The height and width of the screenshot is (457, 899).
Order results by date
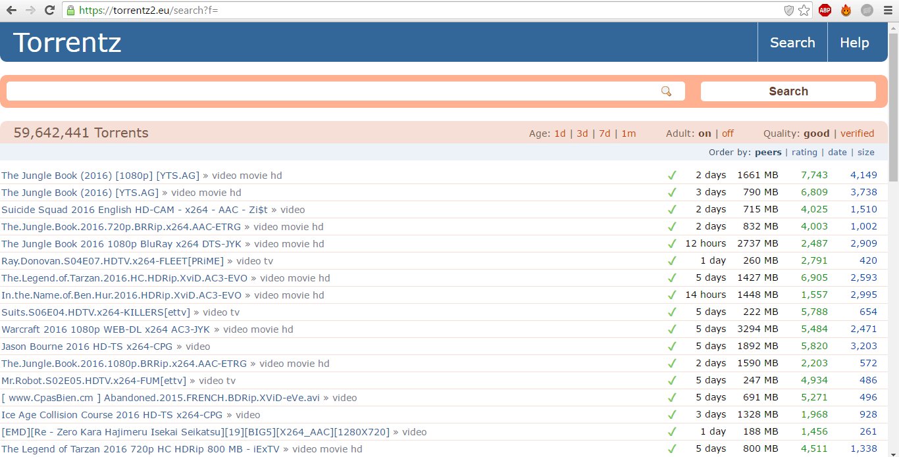(x=837, y=153)
